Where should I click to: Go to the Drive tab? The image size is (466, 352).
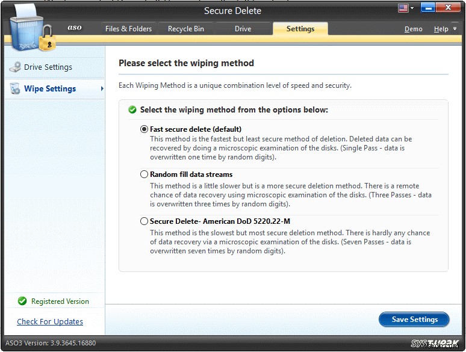[243, 29]
